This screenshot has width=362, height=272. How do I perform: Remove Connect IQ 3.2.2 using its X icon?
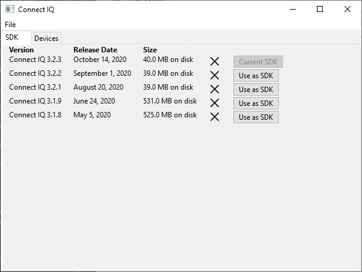215,75
